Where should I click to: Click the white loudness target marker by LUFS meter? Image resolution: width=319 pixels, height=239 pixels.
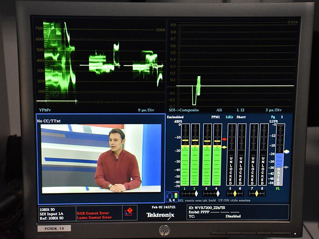coord(286,152)
